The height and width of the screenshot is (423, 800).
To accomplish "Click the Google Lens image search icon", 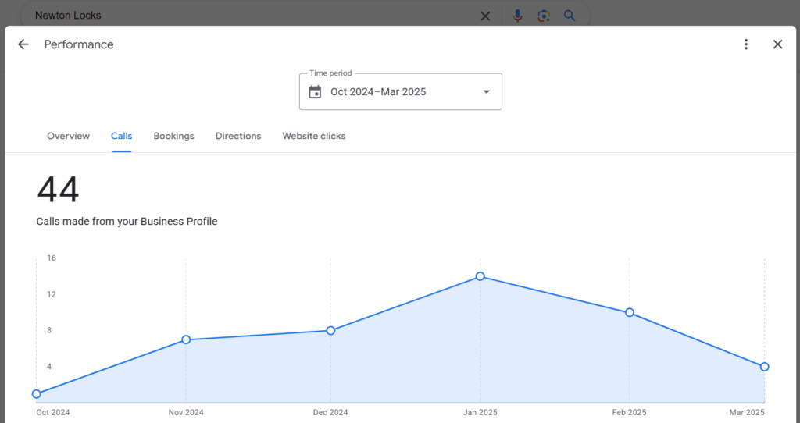I will [544, 16].
